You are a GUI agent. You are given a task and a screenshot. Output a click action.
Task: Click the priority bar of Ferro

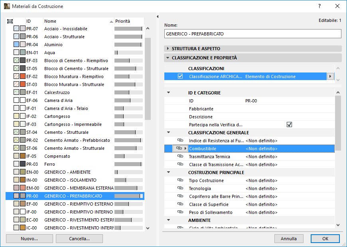pyautogui.click(x=128, y=164)
